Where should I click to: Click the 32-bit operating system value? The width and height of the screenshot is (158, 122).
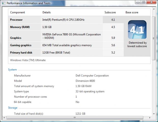point(90,91)
